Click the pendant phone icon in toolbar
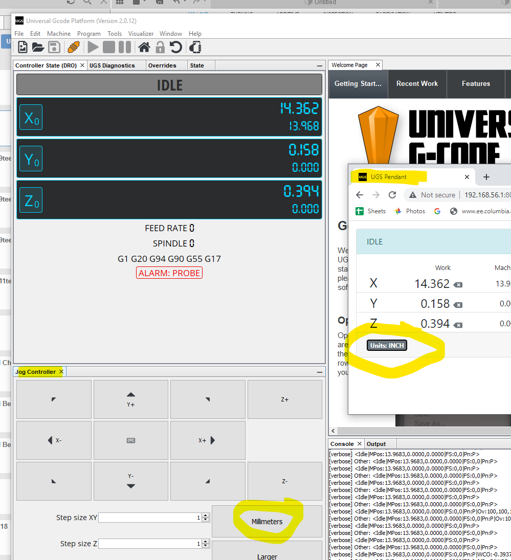 pyautogui.click(x=195, y=47)
